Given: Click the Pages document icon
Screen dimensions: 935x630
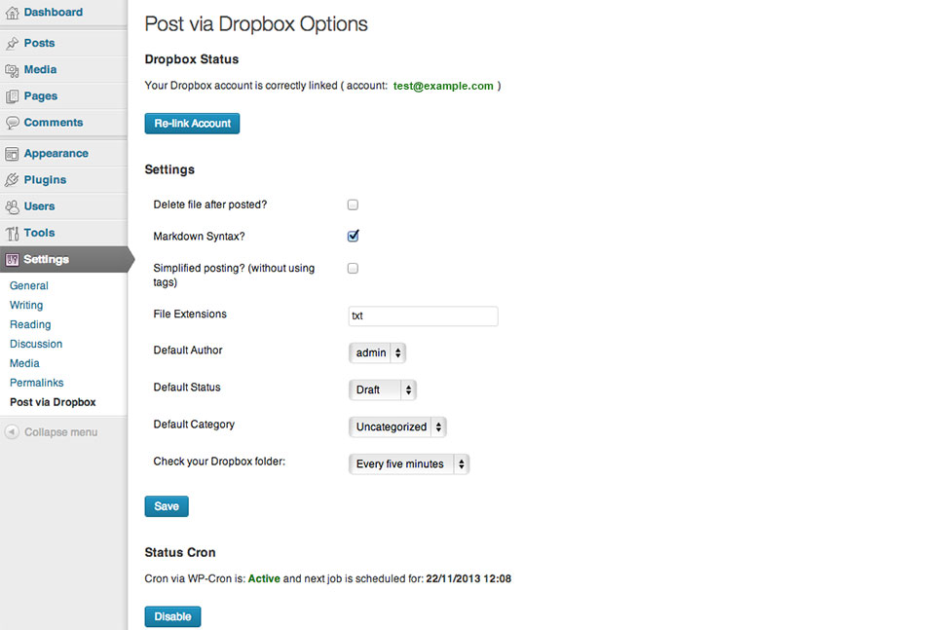Looking at the screenshot, I should coord(12,96).
